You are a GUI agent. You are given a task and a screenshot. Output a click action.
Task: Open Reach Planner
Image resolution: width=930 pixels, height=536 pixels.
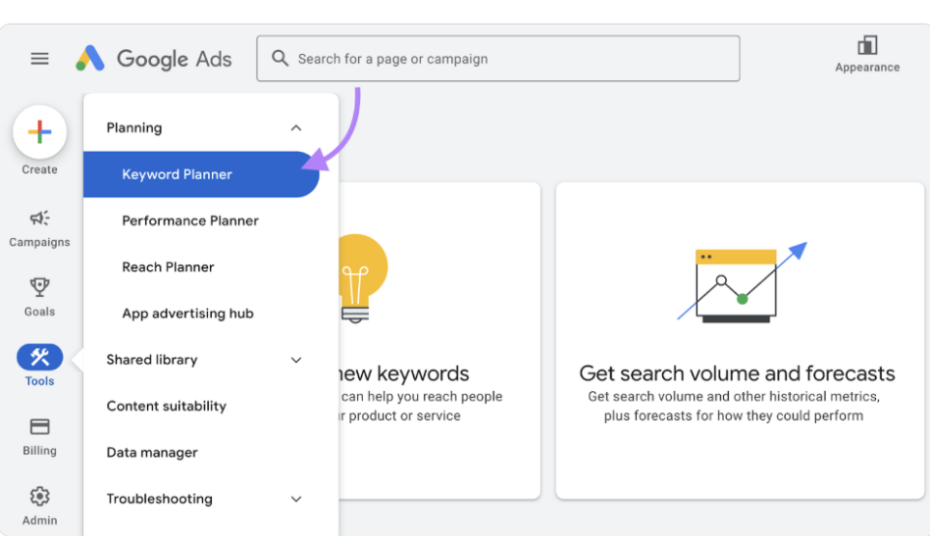point(168,267)
